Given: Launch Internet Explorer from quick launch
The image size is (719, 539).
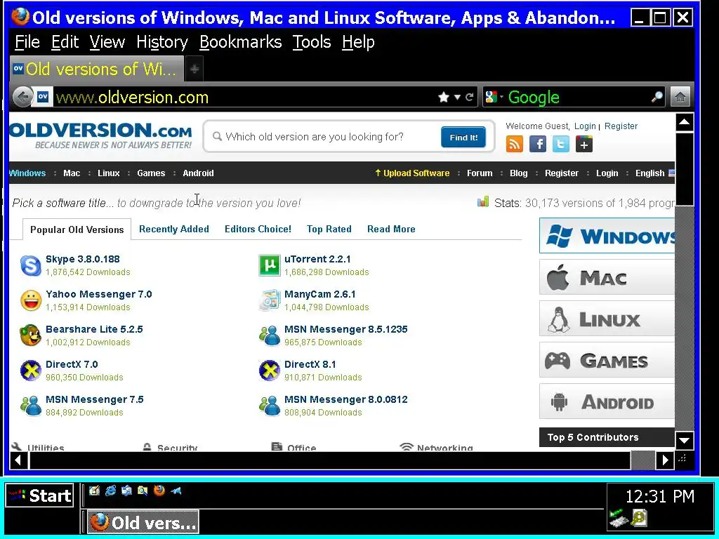Looking at the screenshot, I should click(110, 491).
